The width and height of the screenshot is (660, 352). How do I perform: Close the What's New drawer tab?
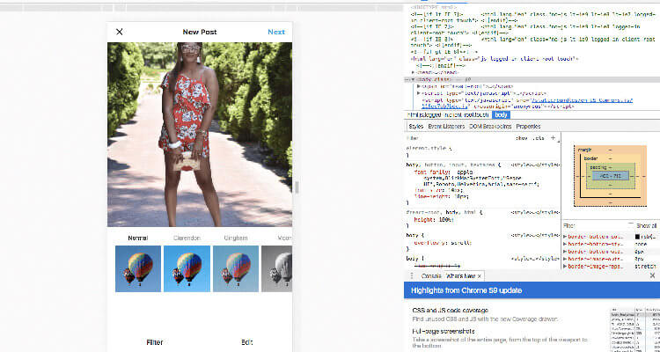point(479,276)
